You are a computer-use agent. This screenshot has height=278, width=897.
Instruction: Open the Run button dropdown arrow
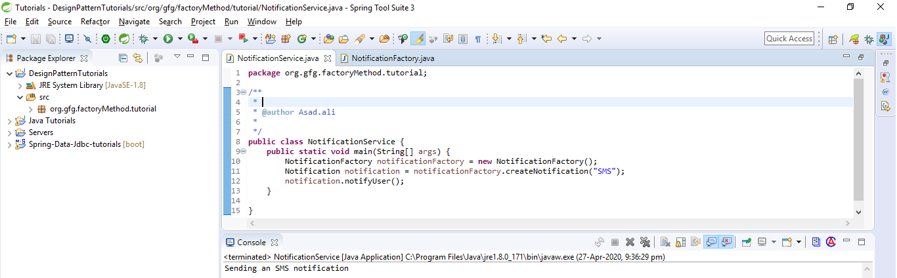(x=180, y=39)
